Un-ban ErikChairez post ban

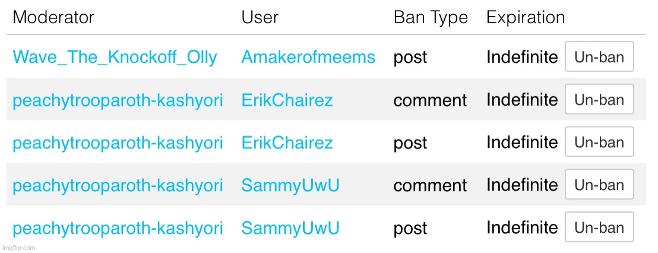point(599,142)
